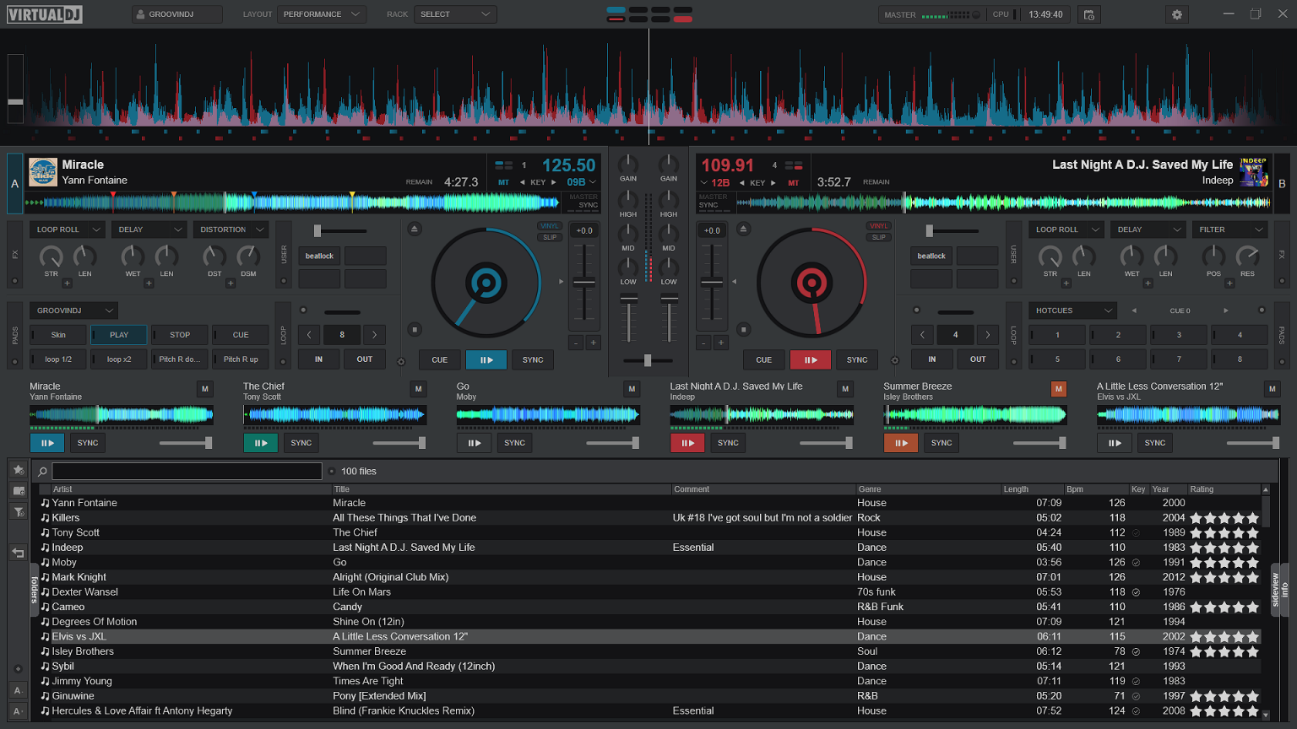This screenshot has height=729, width=1297.
Task: Sort browser by Artist column header
Action: [191, 489]
